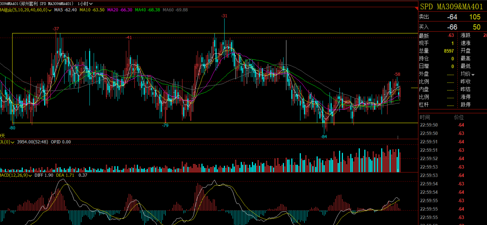Click the -31 high price marker
Image resolution: width=487 pixels, height=225 pixels.
point(224,16)
